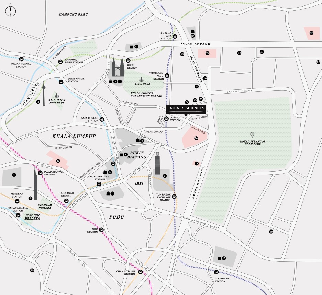Click the Maharajalela Station train icon
The image size is (322, 295).
tap(18, 215)
